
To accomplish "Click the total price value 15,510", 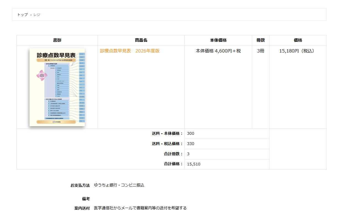I will (194, 164).
